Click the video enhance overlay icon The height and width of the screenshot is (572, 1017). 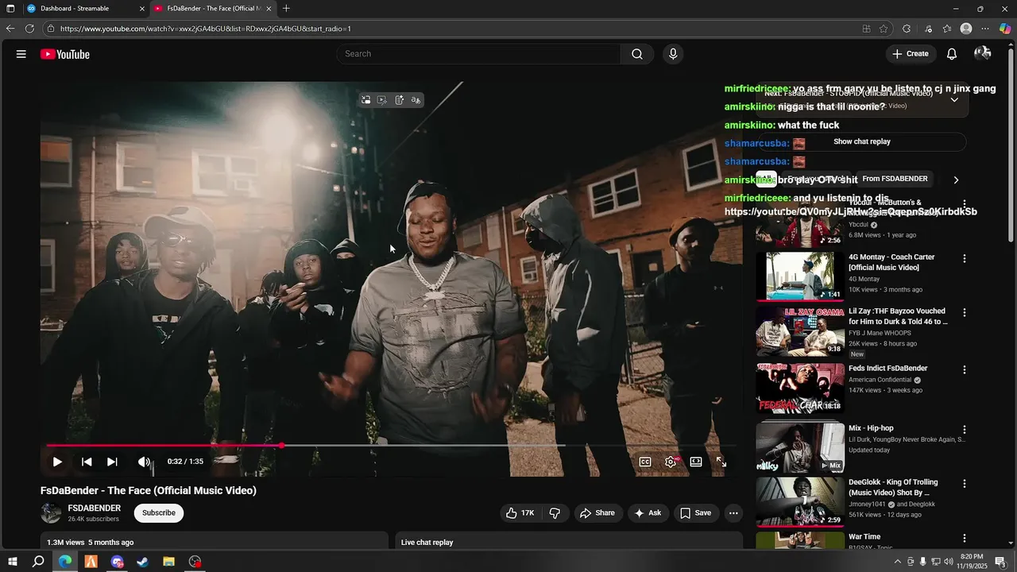click(x=382, y=100)
